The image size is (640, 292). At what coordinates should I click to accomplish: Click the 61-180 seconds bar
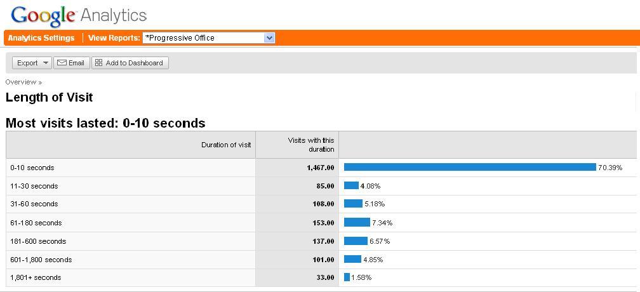tap(357, 222)
